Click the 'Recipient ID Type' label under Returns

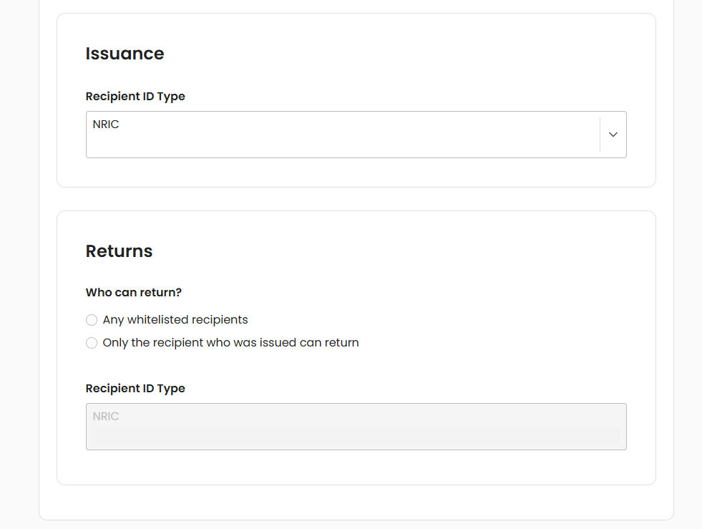135,389
